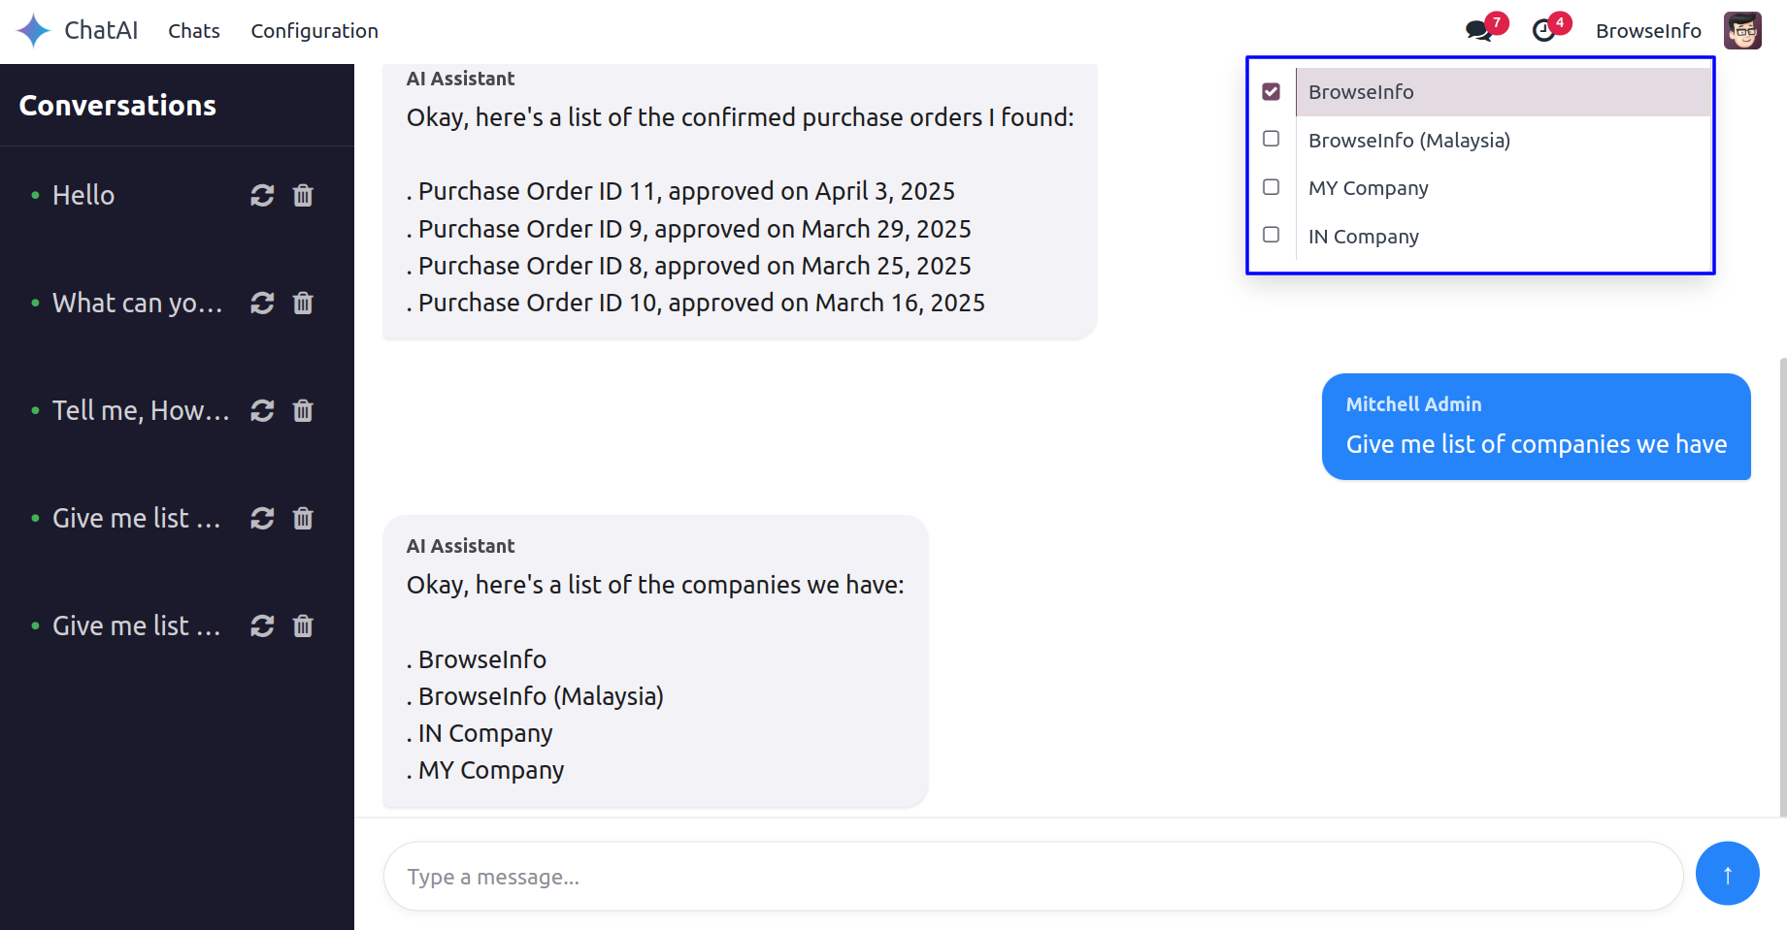Tick the IN Company checkbox
Viewport: 1787px width, 930px height.
coord(1271,236)
